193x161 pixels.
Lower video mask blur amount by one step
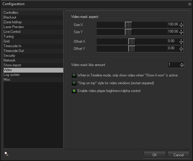tap(182, 66)
